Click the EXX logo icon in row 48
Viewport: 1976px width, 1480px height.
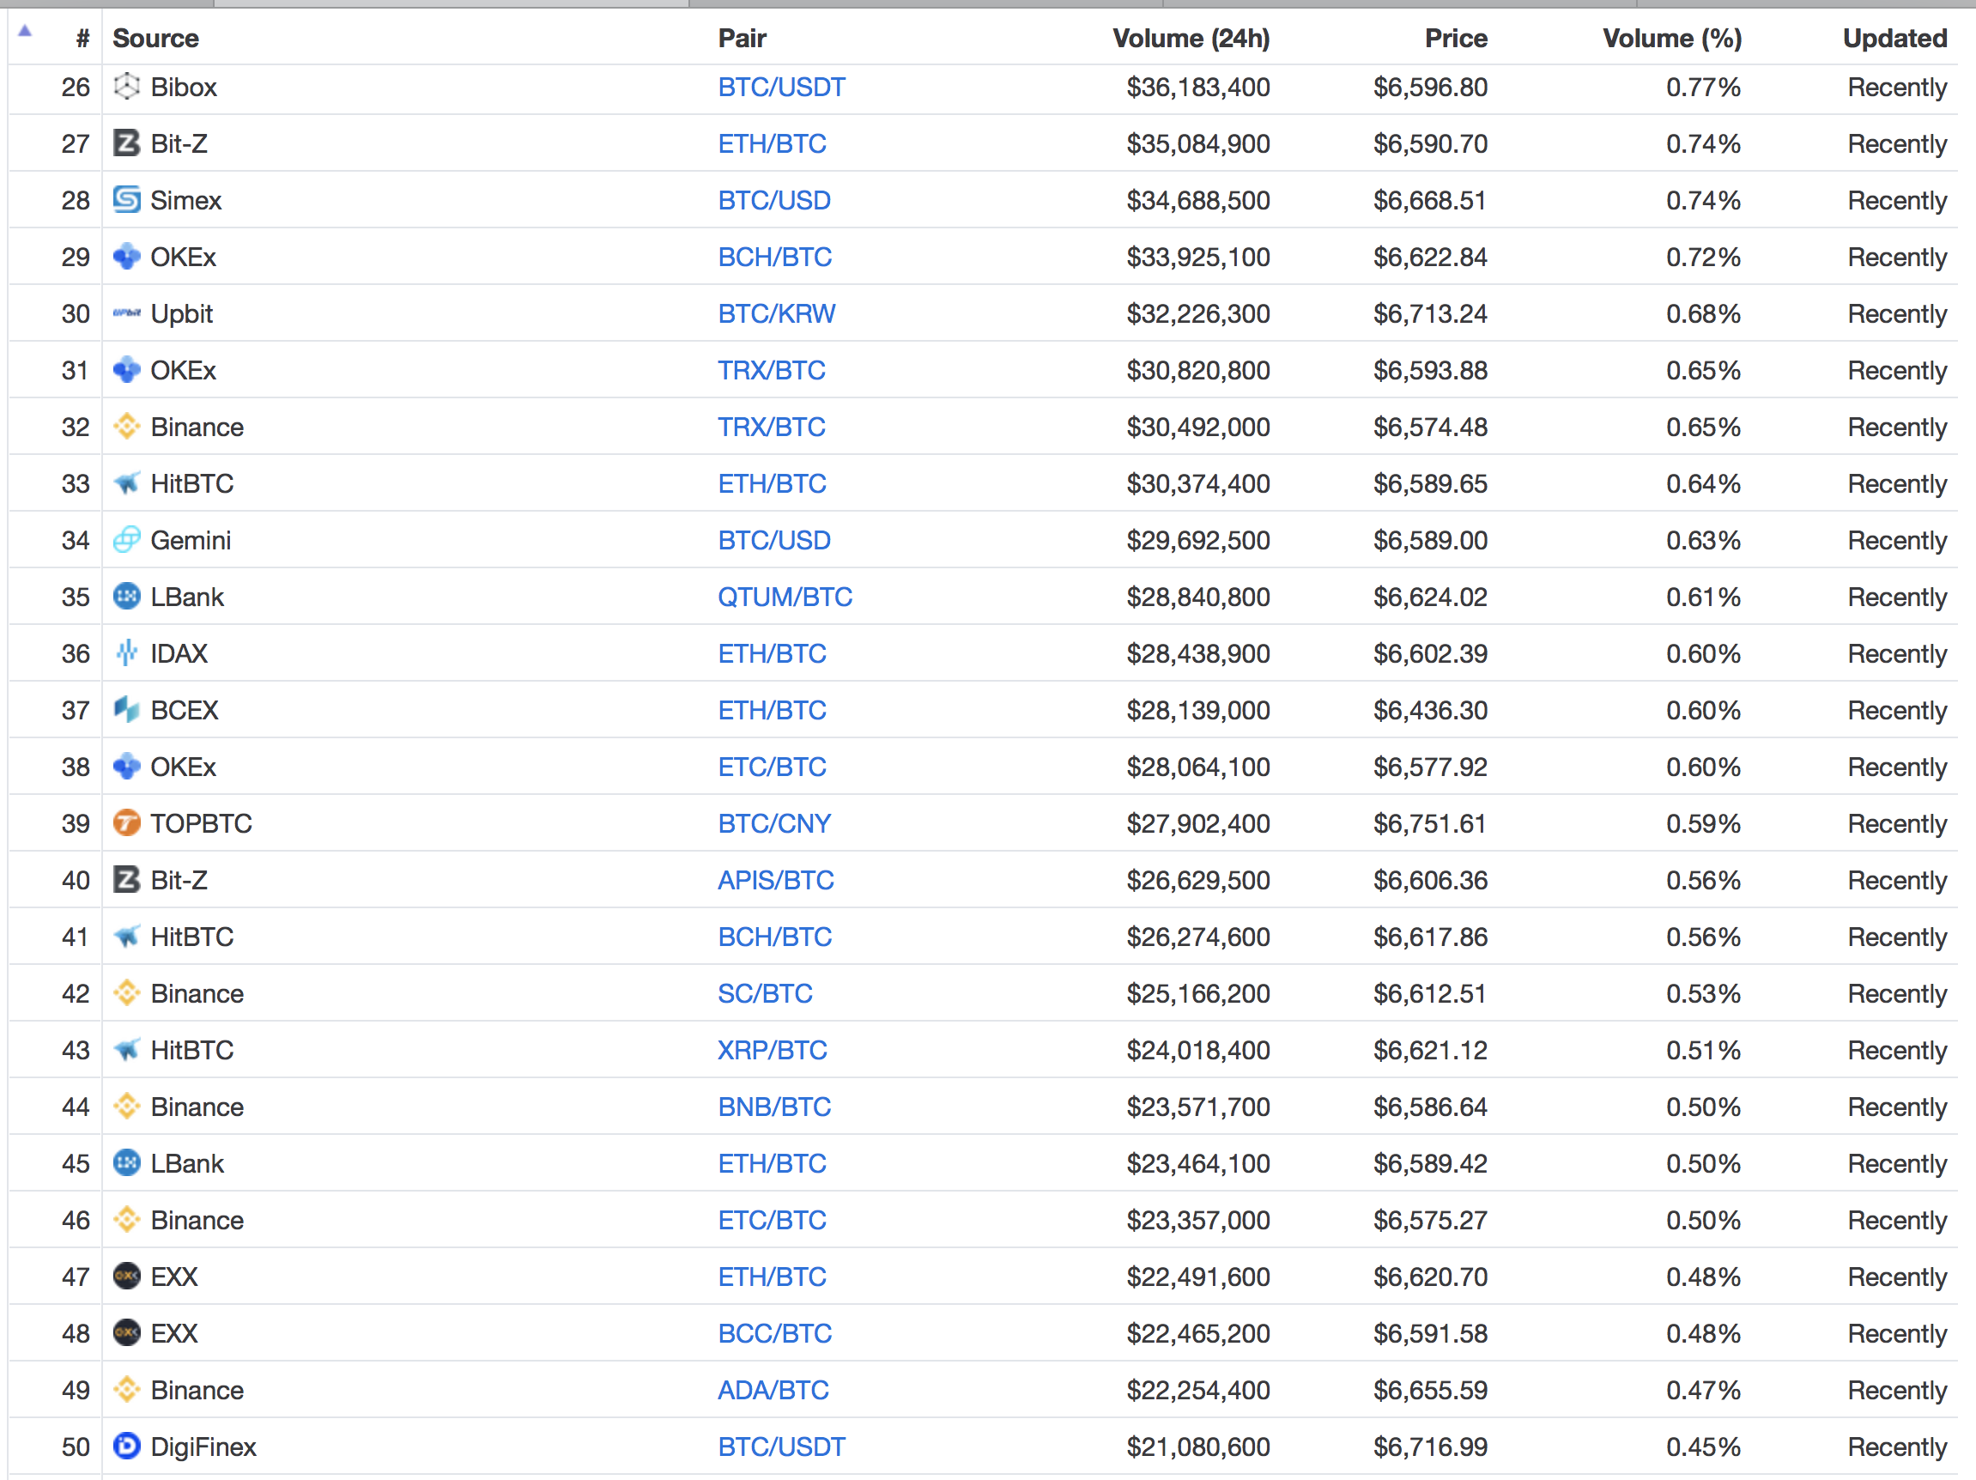127,1332
